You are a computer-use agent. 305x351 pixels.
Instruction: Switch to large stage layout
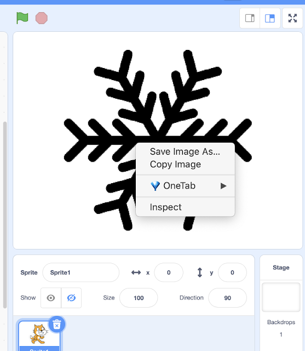tap(270, 18)
